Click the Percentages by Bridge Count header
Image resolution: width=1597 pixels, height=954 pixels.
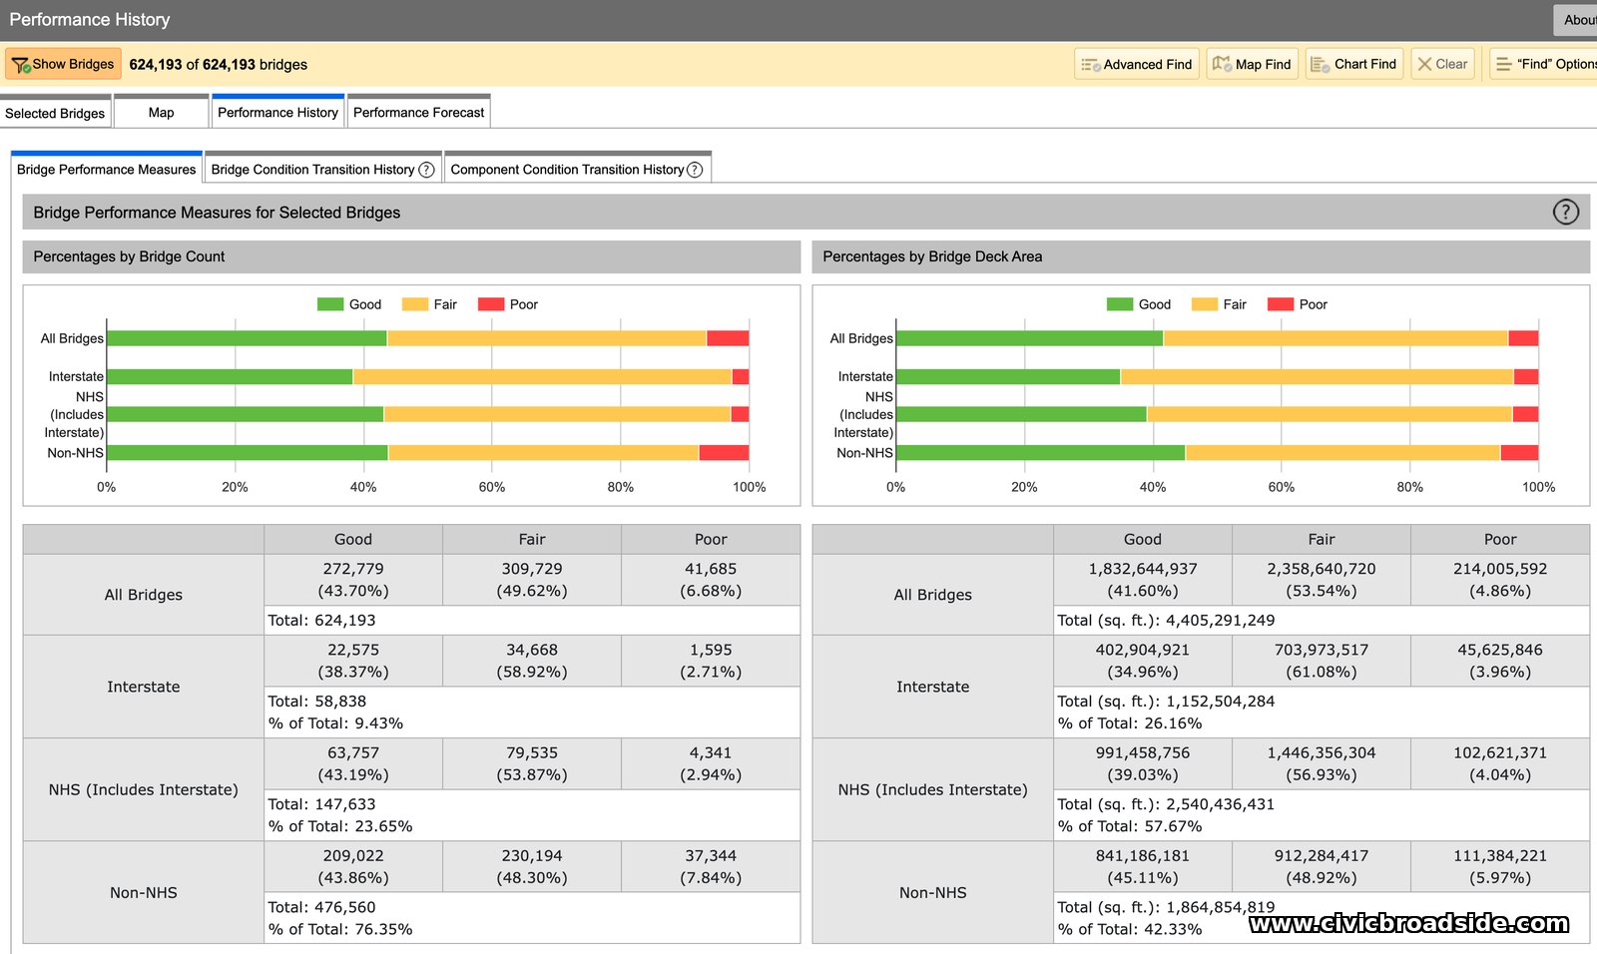coord(411,256)
